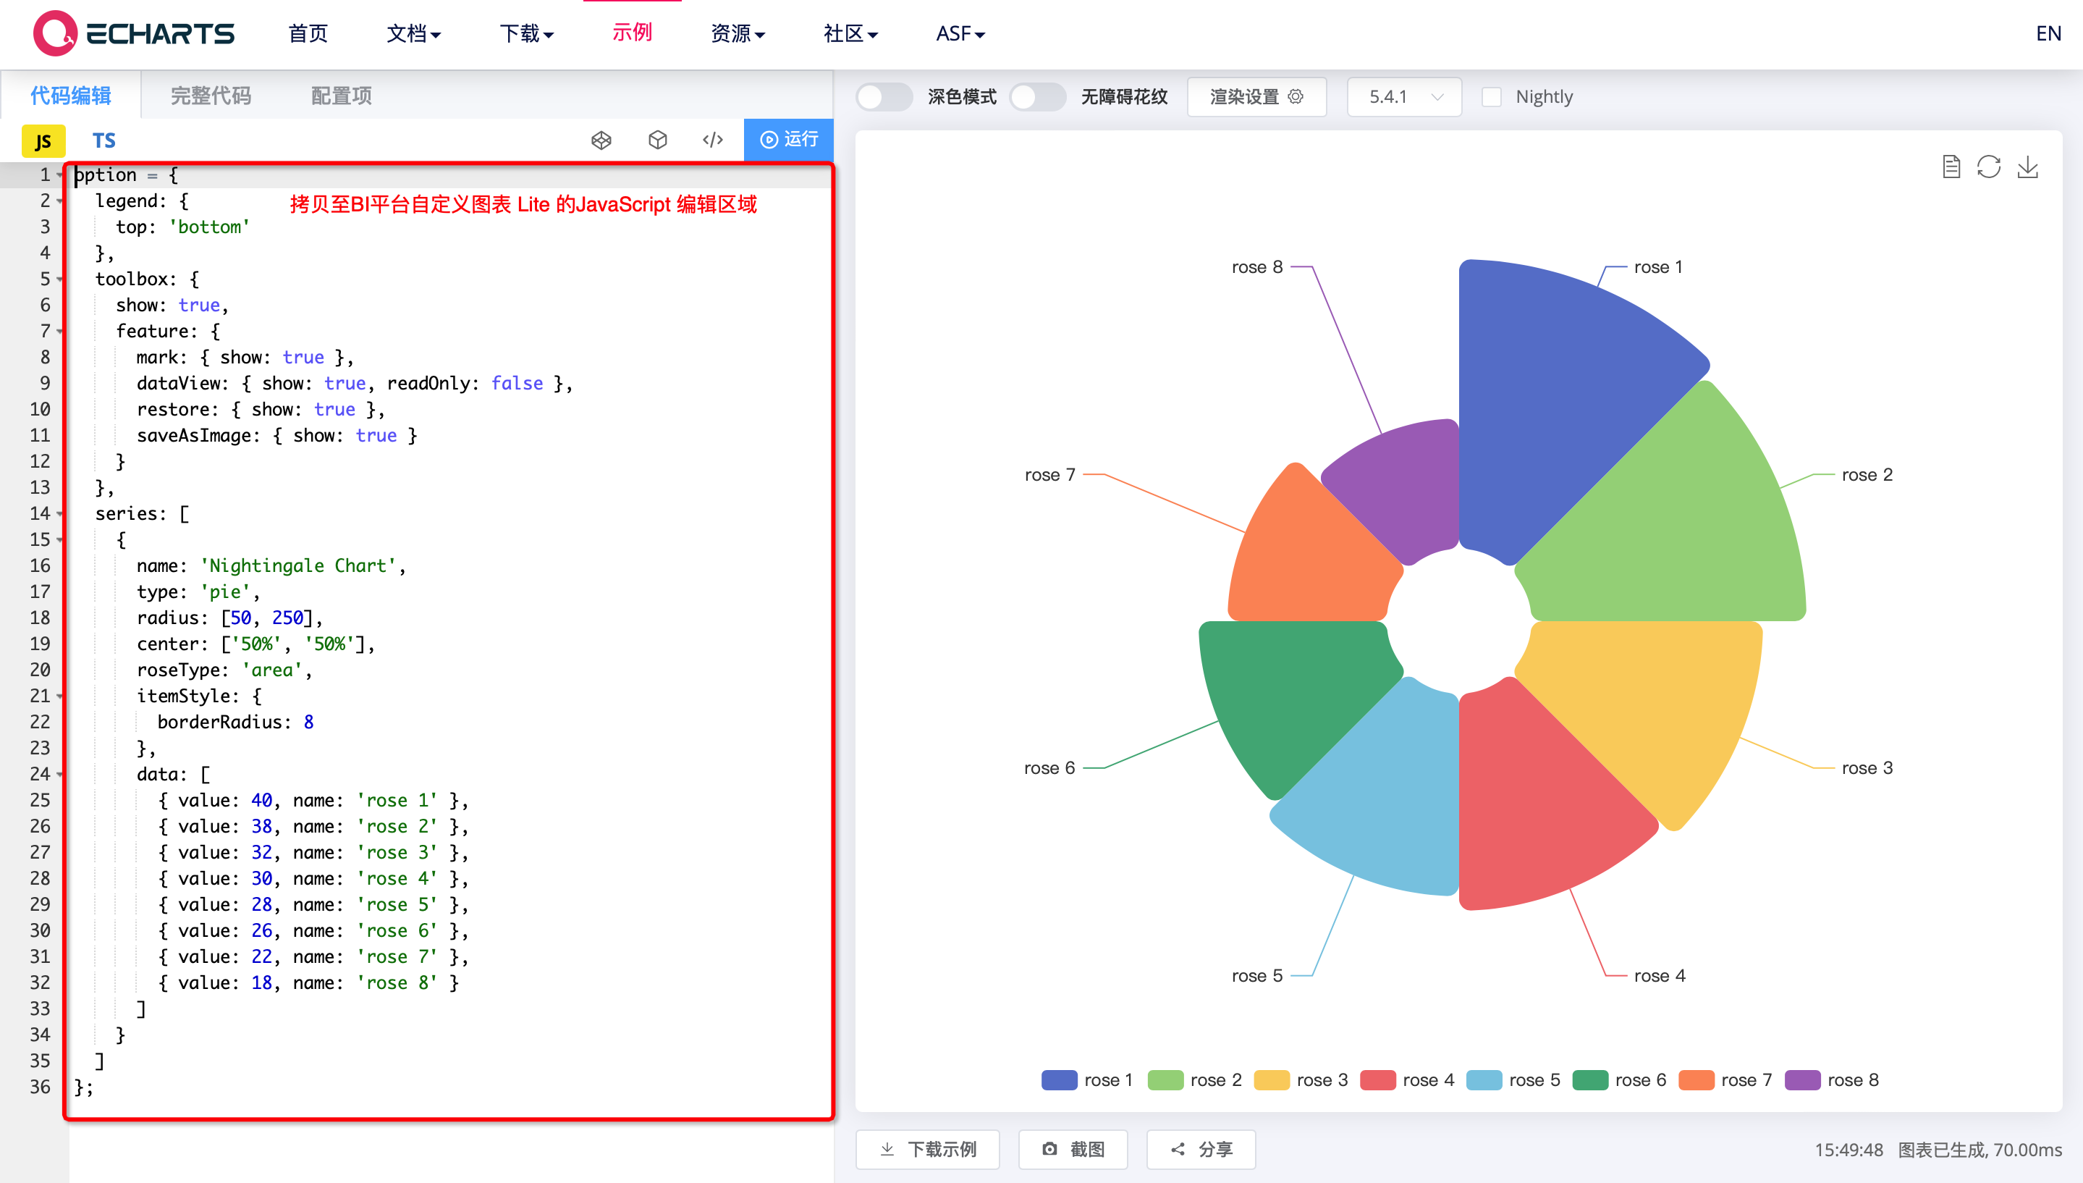The image size is (2083, 1183).
Task: Click chart restore refresh icon
Action: click(1989, 167)
